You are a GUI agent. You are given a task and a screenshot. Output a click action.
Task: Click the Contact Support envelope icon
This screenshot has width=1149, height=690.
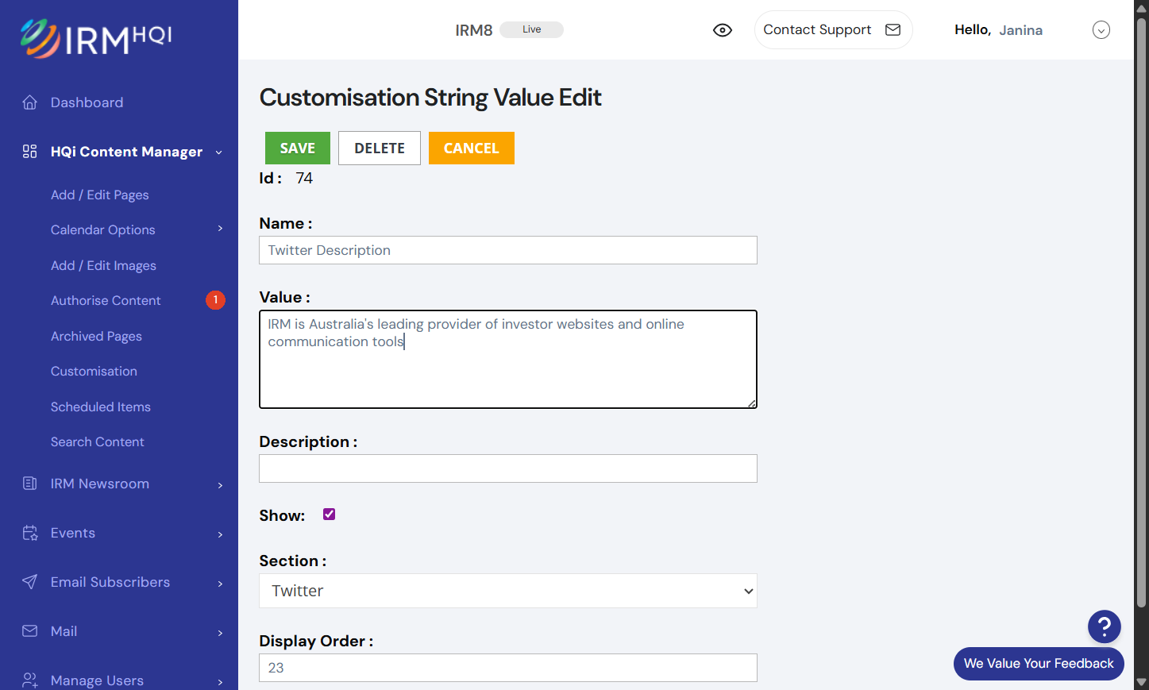(893, 30)
